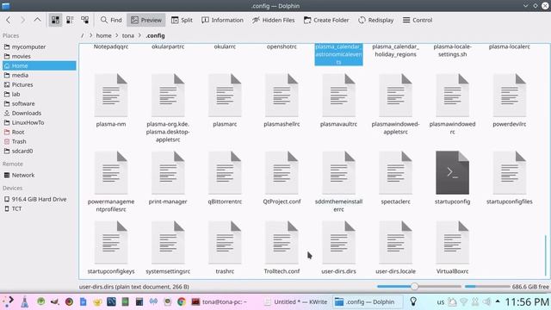Open the Find search tool
This screenshot has width=551, height=310.
coord(111,20)
